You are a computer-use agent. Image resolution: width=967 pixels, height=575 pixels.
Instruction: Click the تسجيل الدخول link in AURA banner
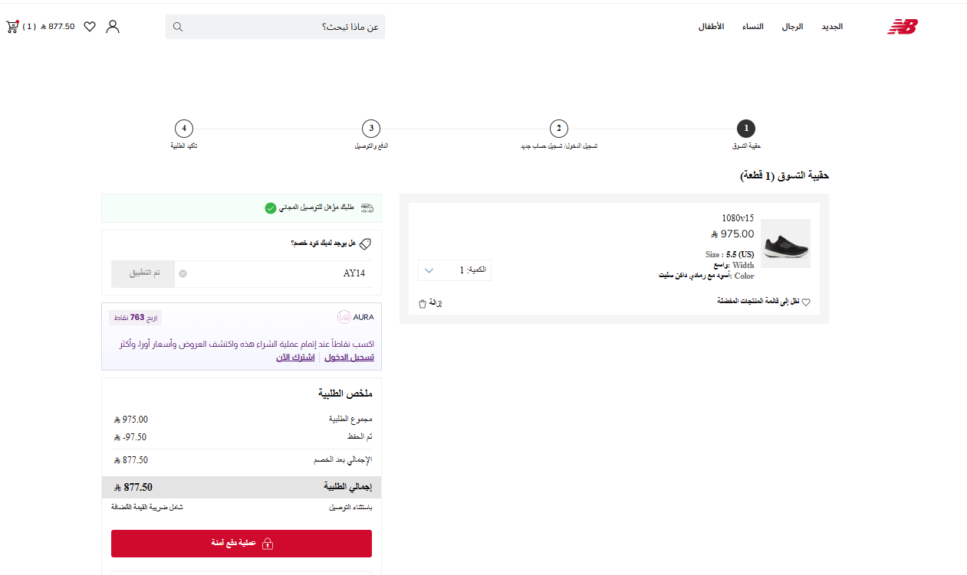pos(349,357)
